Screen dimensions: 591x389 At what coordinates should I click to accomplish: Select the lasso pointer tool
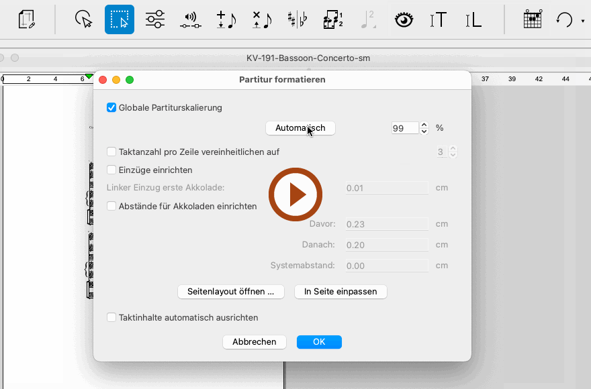[83, 19]
